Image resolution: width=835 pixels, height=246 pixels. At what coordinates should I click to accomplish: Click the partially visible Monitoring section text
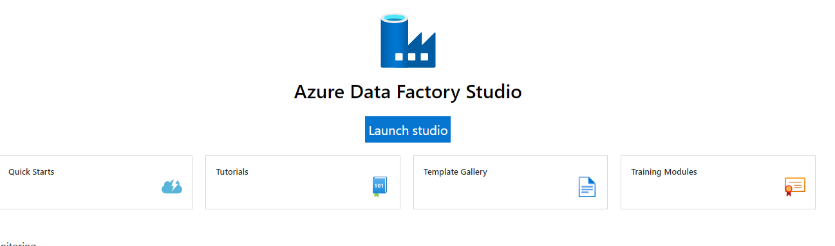click(18, 244)
